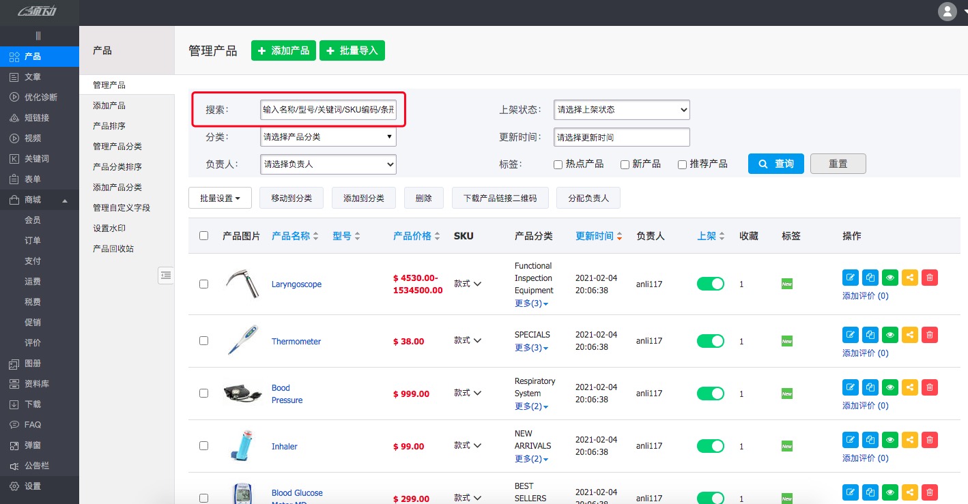Image resolution: width=968 pixels, height=504 pixels.
Task: Delete Laryngoscope using red trash icon
Action: pos(929,278)
